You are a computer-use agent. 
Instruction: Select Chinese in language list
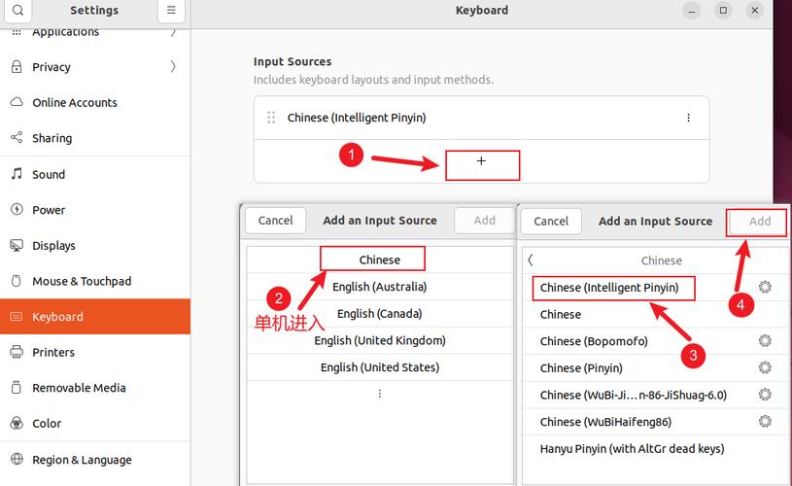(x=380, y=260)
